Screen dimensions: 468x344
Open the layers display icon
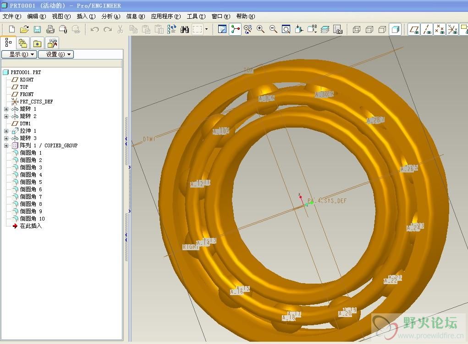coord(325,29)
